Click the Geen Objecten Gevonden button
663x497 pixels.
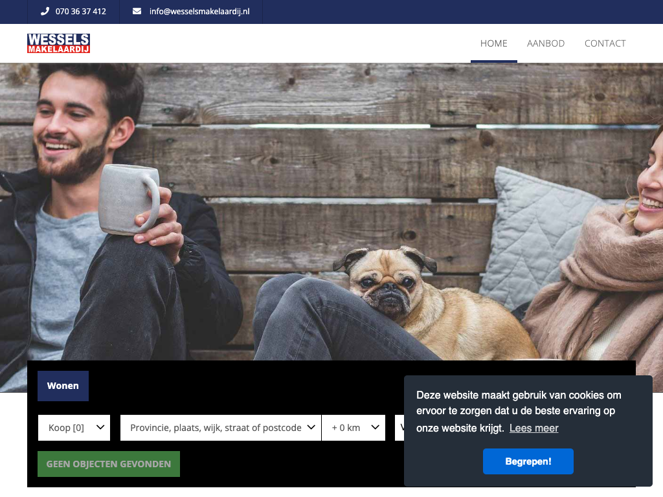click(x=109, y=464)
